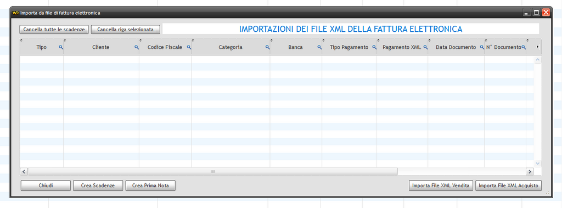Click the vertical scrollbar down arrow
The height and width of the screenshot is (208, 562).
tap(538, 163)
